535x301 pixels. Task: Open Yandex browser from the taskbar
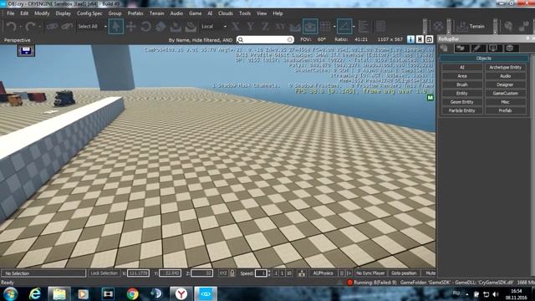coord(181,293)
